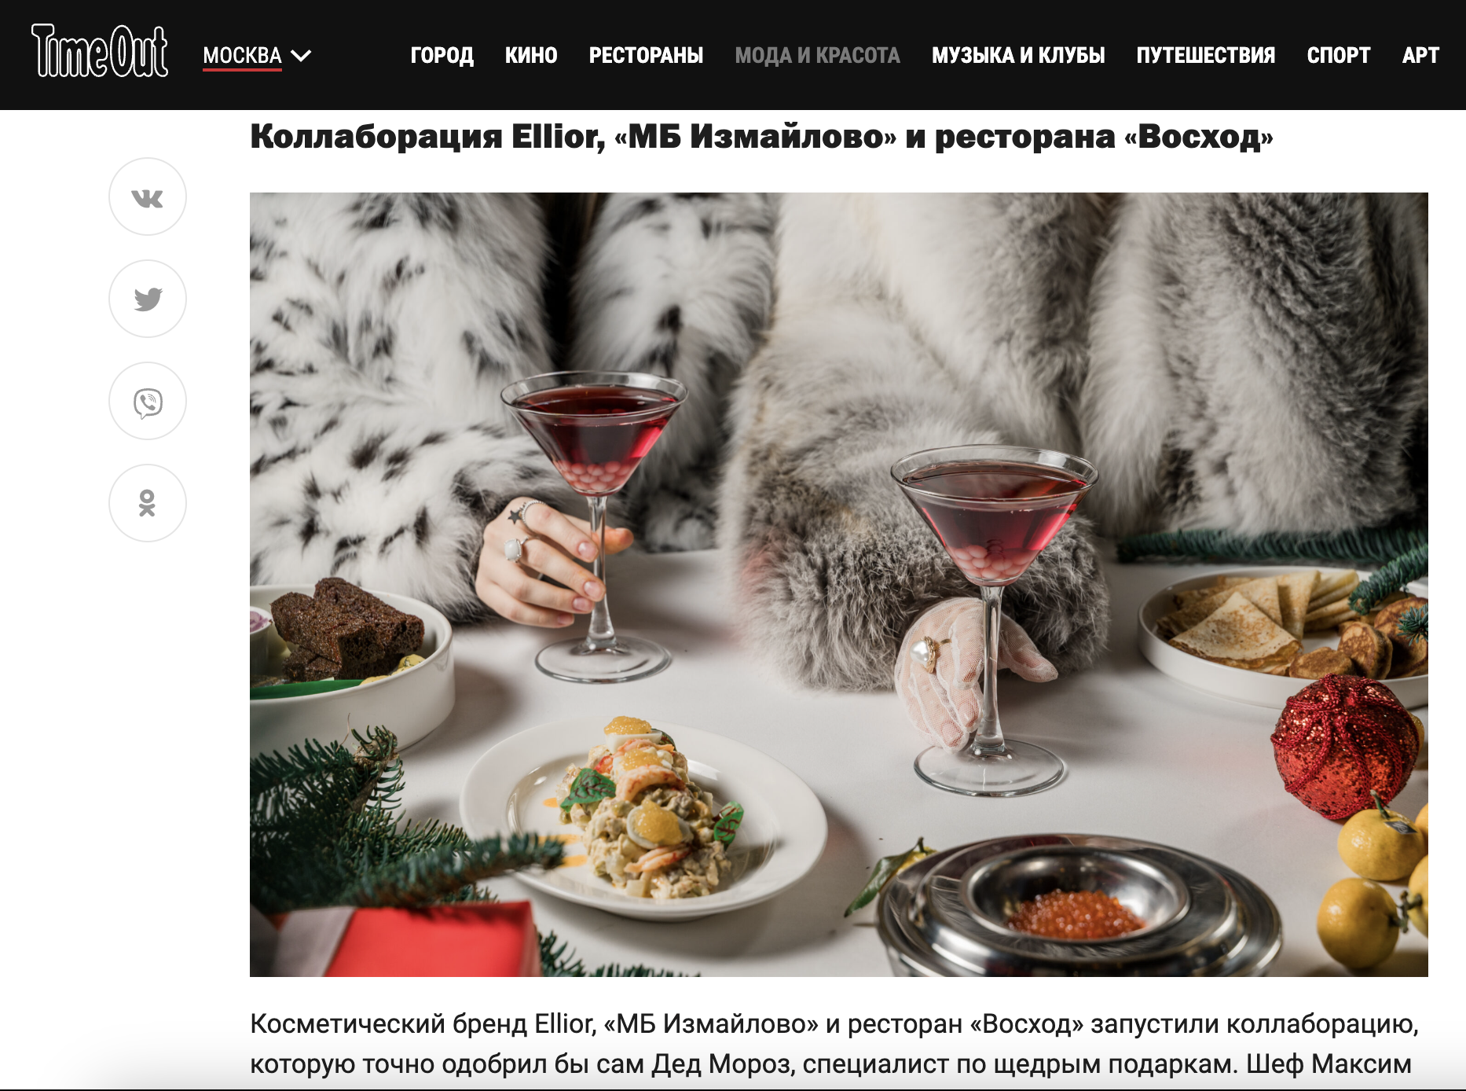This screenshot has height=1091, width=1466.
Task: Select Мода и красота in navigation
Action: click(x=817, y=55)
